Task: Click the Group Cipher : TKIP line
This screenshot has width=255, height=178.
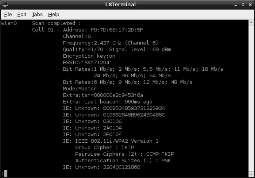Action: point(105,148)
